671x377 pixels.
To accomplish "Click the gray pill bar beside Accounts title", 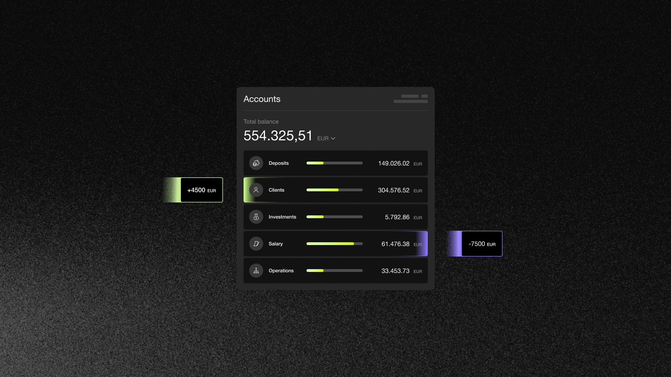I will click(410, 96).
